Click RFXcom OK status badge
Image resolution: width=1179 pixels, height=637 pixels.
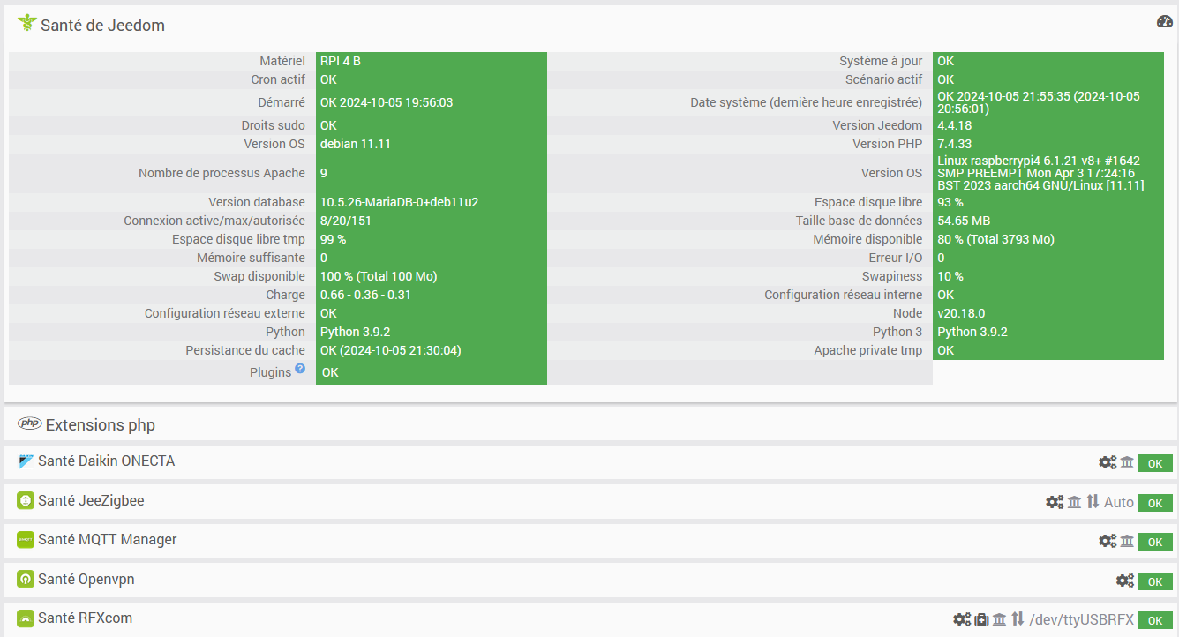pyautogui.click(x=1155, y=620)
